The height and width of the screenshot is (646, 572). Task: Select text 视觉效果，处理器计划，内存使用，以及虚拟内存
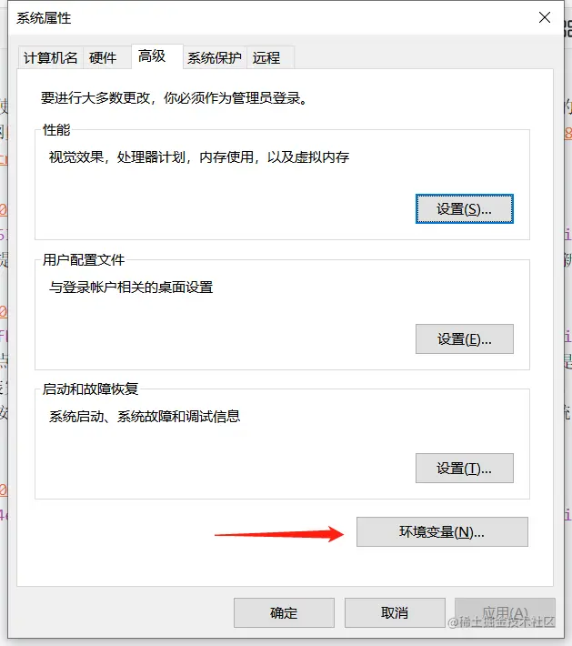(199, 157)
